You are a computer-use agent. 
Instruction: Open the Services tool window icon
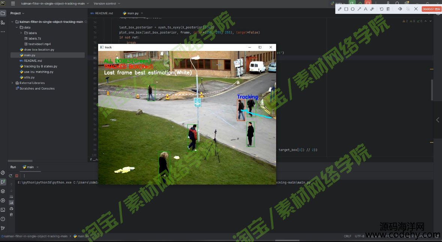pos(3,200)
